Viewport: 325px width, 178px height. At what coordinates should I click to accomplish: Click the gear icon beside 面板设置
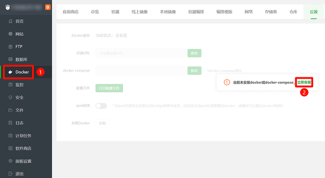click(10, 161)
